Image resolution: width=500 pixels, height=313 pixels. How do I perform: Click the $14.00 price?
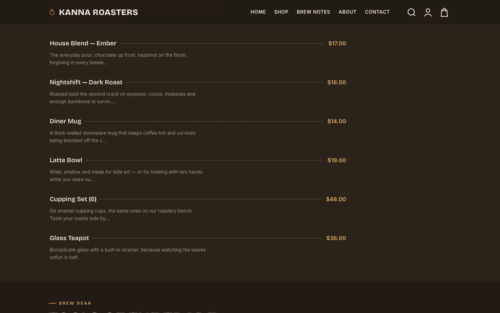tap(337, 121)
